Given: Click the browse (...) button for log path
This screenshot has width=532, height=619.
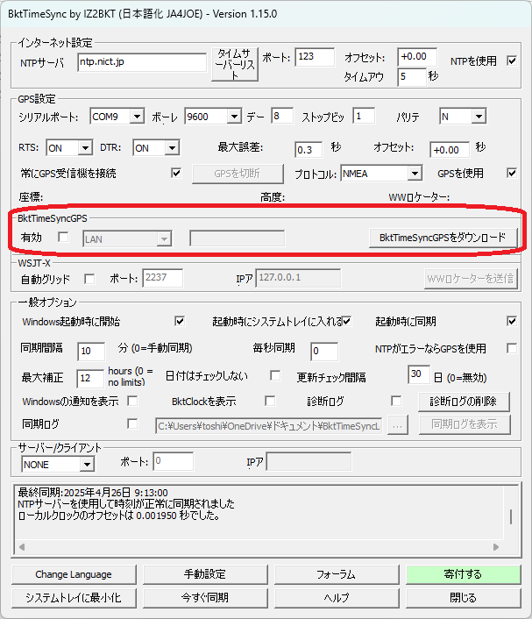Looking at the screenshot, I should [397, 425].
